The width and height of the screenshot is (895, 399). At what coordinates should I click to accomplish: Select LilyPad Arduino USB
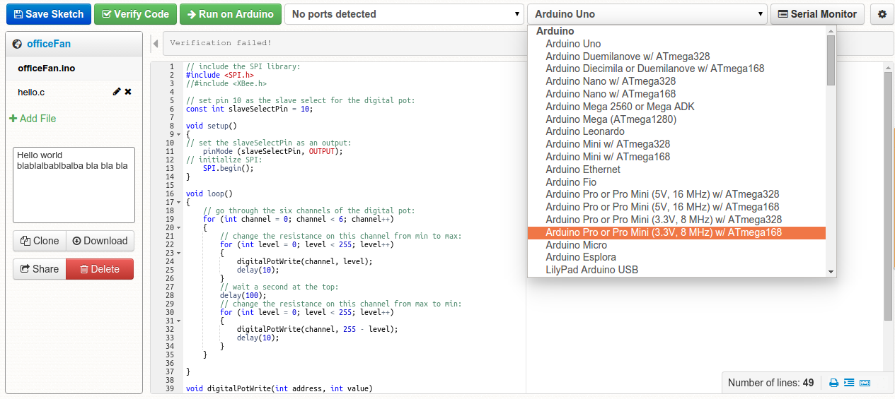click(x=676, y=270)
